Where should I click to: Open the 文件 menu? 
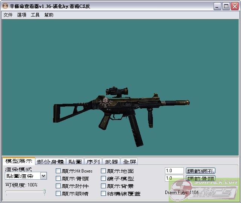tap(8, 15)
